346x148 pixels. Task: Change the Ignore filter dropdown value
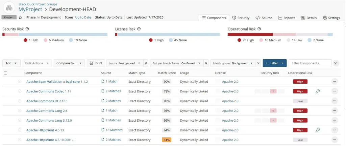tap(130, 63)
